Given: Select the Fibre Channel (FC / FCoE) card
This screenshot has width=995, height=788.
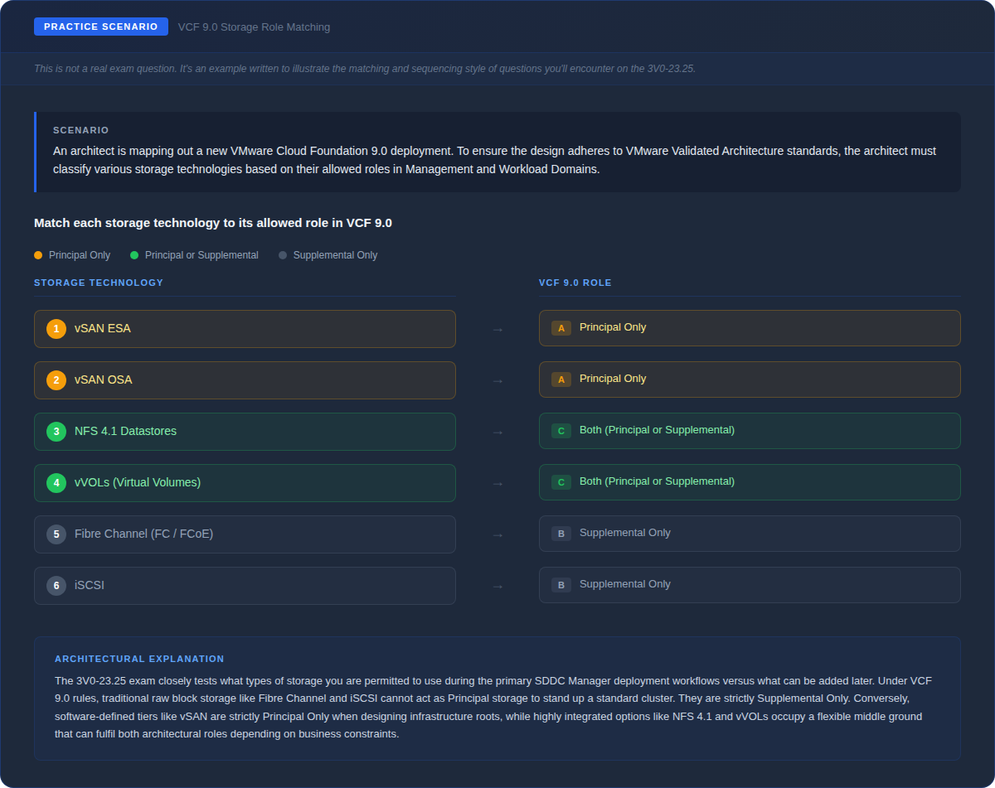Looking at the screenshot, I should (245, 534).
